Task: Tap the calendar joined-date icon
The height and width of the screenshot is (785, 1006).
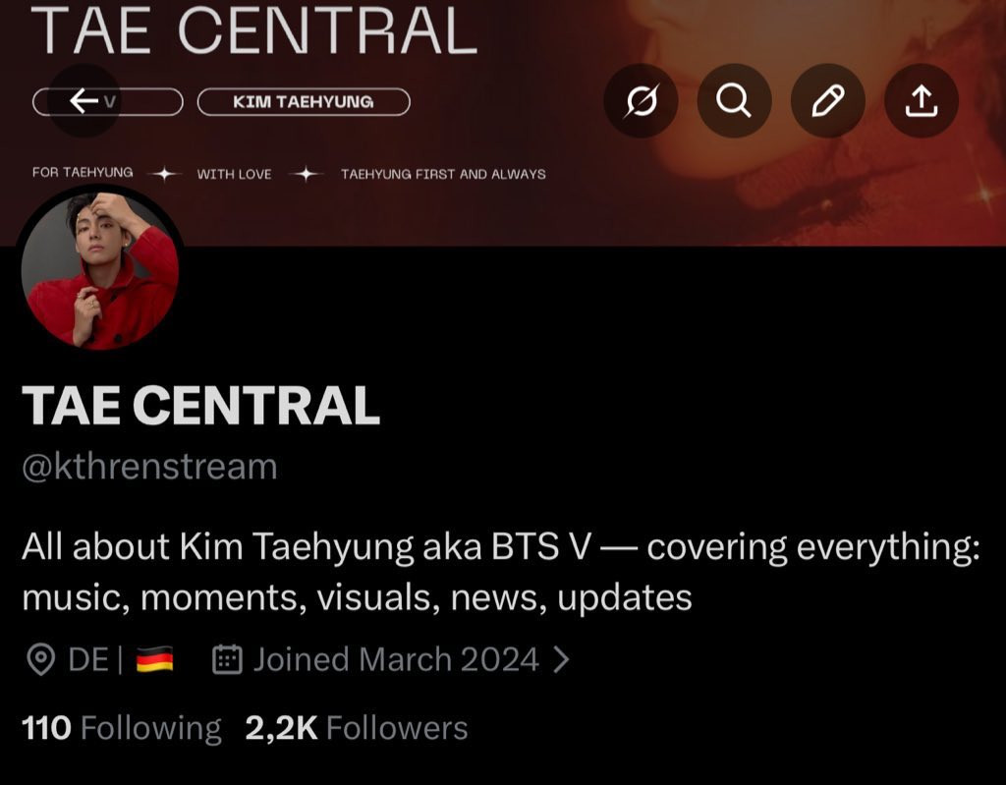Action: click(227, 659)
